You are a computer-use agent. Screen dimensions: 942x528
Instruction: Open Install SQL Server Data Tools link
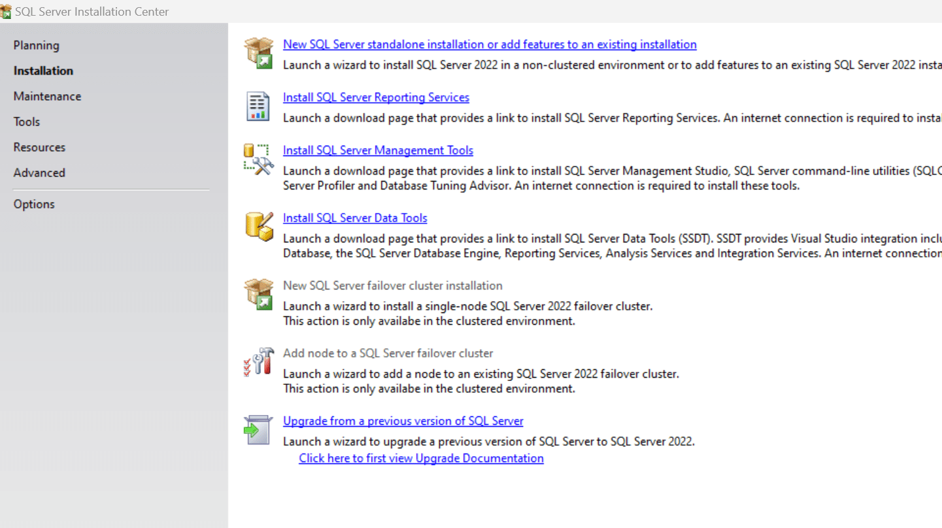[x=355, y=218]
